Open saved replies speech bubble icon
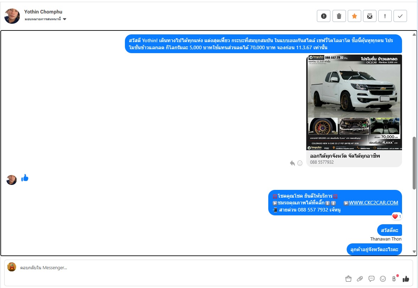 (372, 279)
